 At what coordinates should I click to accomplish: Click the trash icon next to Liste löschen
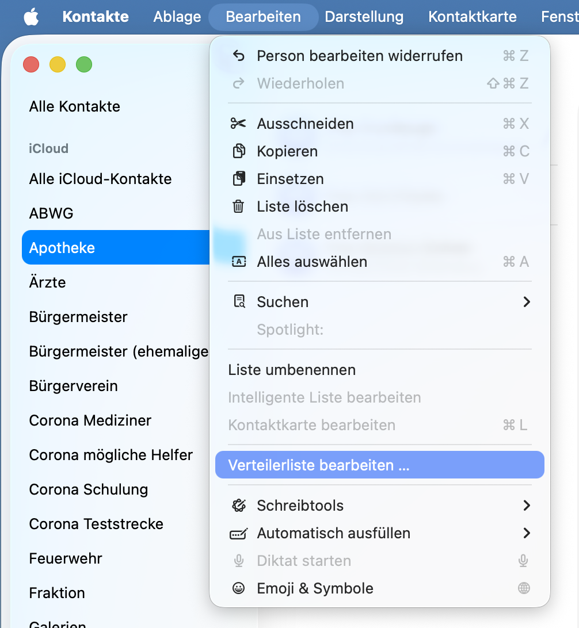pos(238,206)
